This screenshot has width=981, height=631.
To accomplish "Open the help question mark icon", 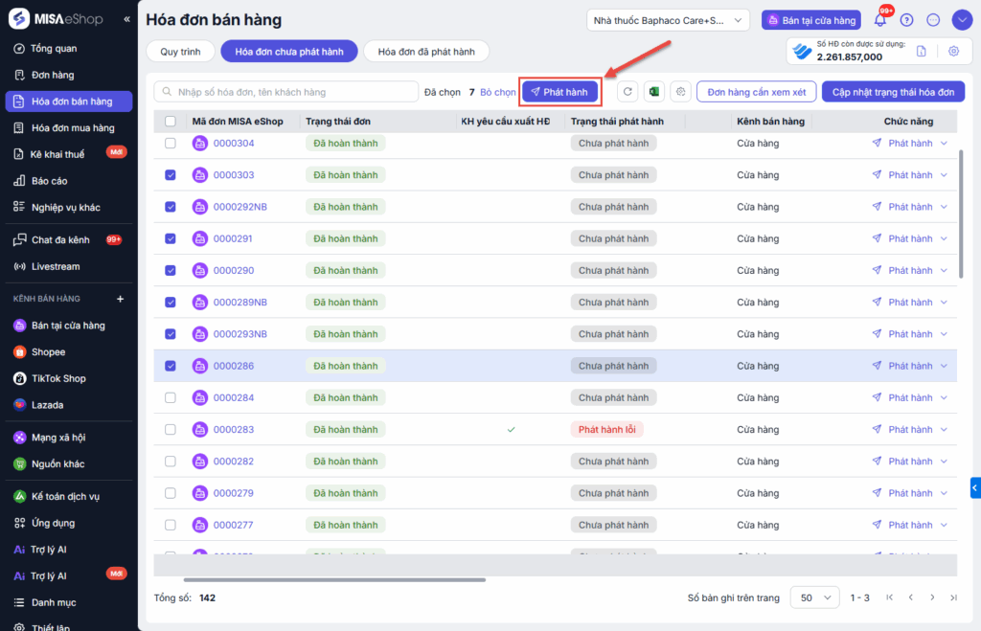I will click(907, 20).
